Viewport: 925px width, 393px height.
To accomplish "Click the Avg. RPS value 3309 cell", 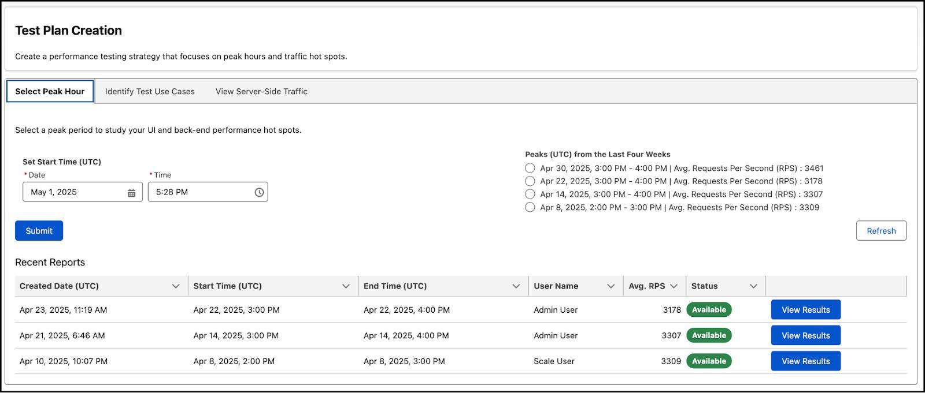I will (x=671, y=361).
